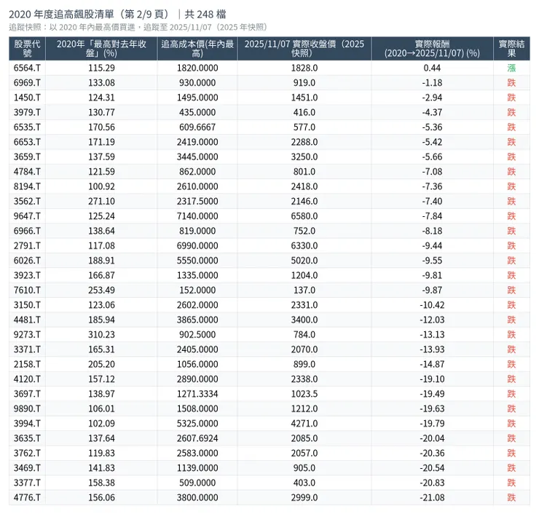Select stock code 3762.T
539x514 pixels.
click(x=27, y=453)
